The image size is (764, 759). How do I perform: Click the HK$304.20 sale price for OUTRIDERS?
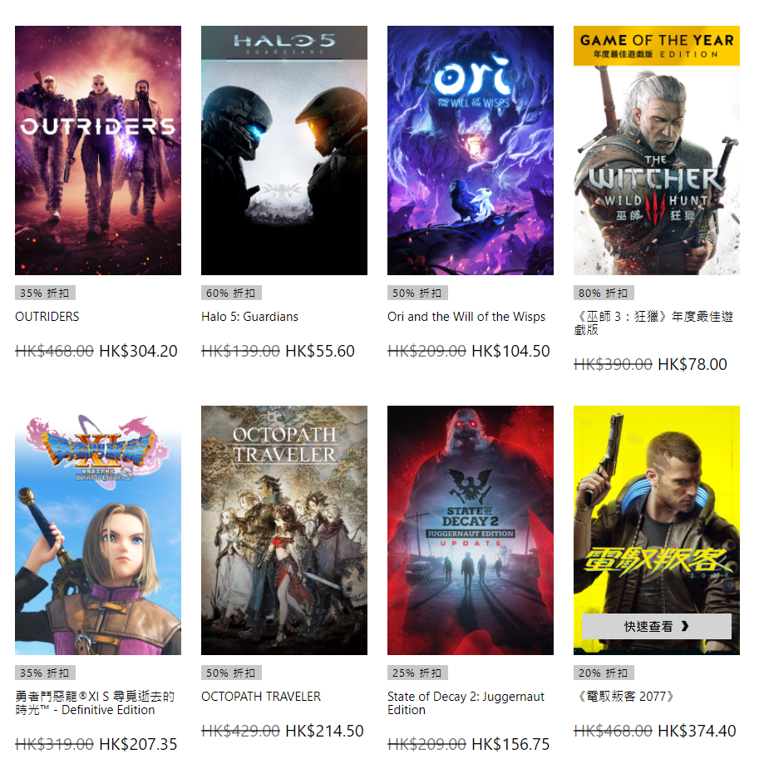point(138,352)
